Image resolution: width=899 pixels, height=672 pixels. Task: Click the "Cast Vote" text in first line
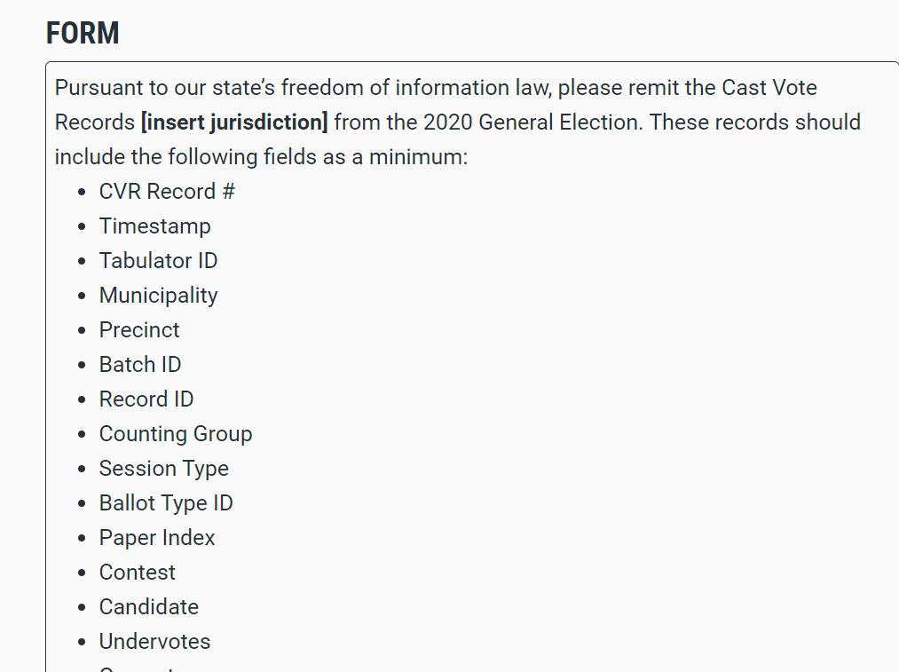point(769,88)
